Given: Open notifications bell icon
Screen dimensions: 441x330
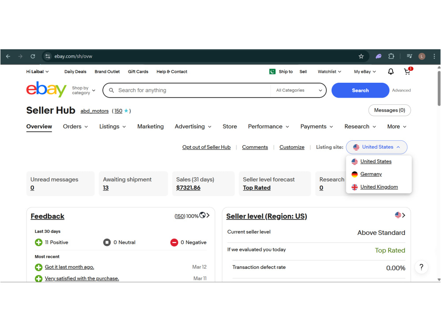Looking at the screenshot, I should click(391, 72).
